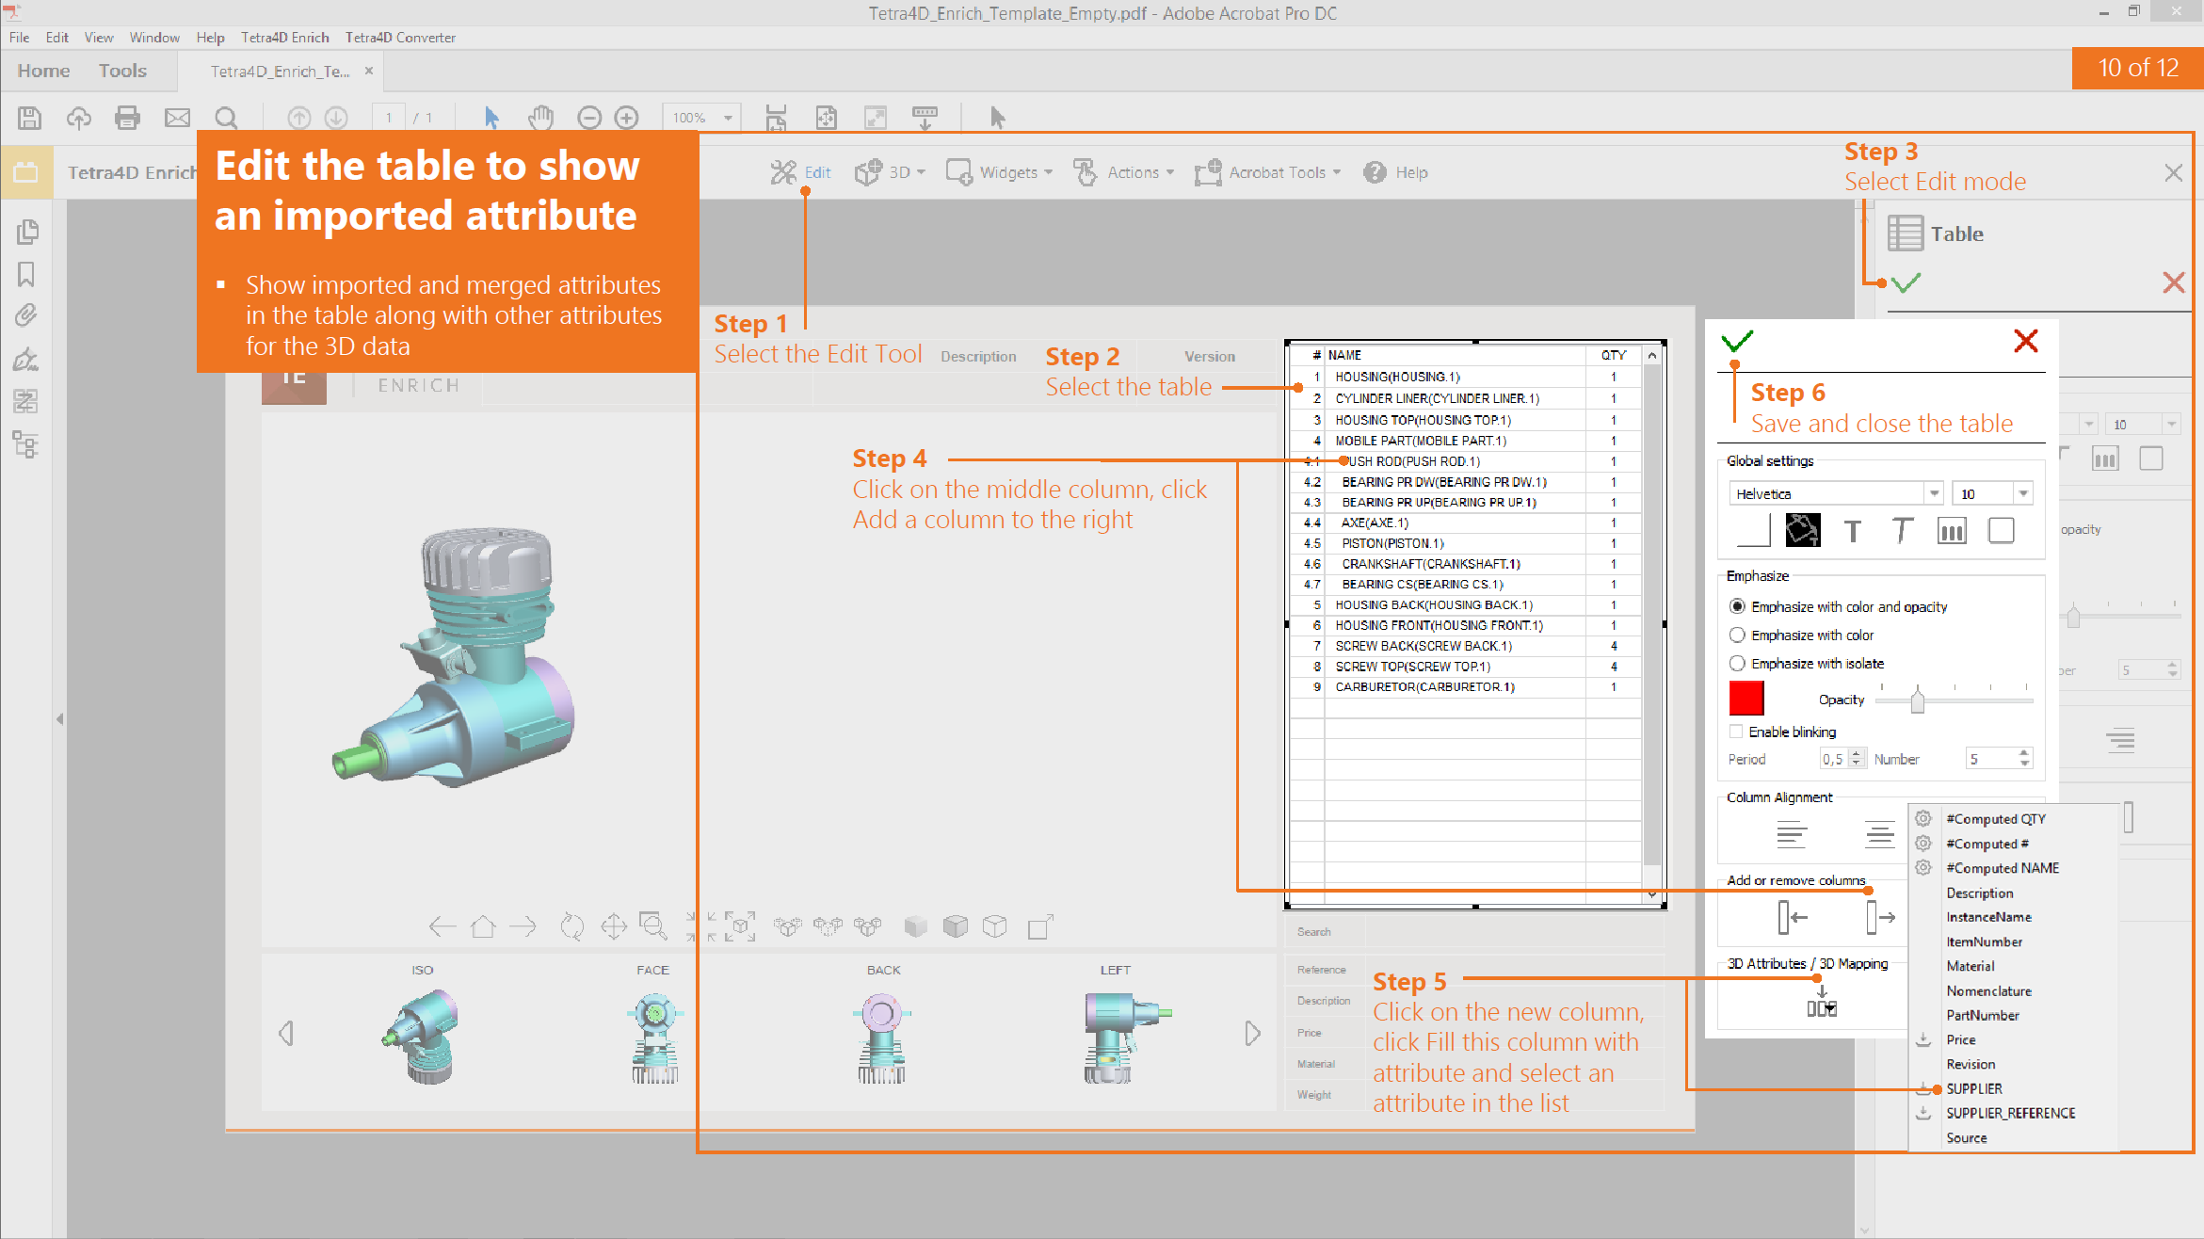
Task: Click the page number input field
Action: (388, 118)
